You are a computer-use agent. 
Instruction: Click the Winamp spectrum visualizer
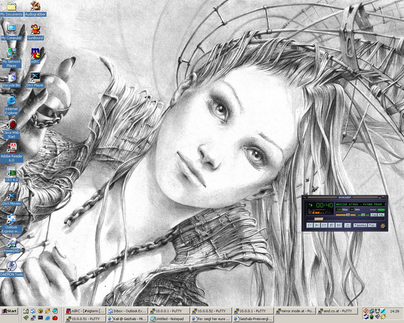pyautogui.click(x=320, y=211)
